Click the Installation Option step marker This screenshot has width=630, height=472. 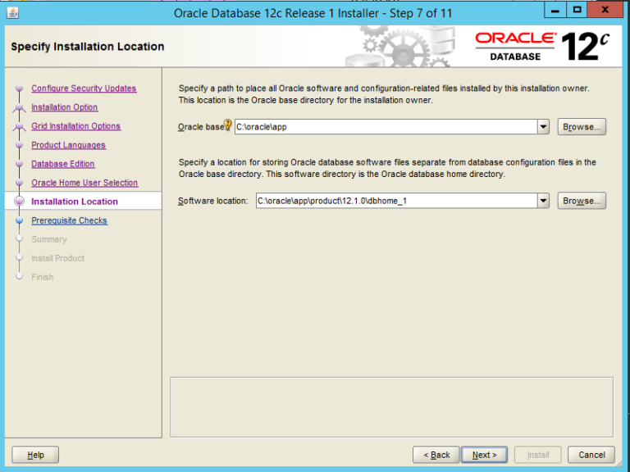tap(20, 107)
